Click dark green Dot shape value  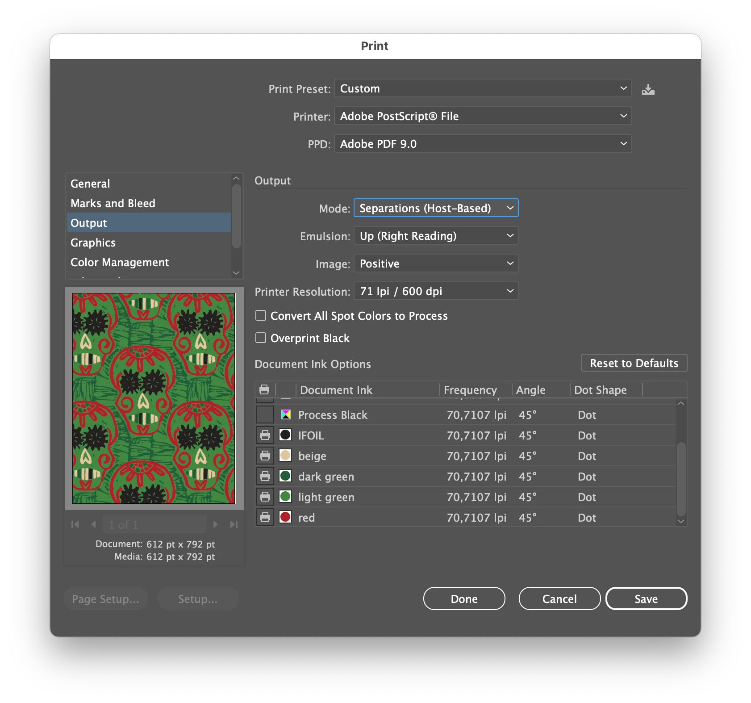point(587,477)
